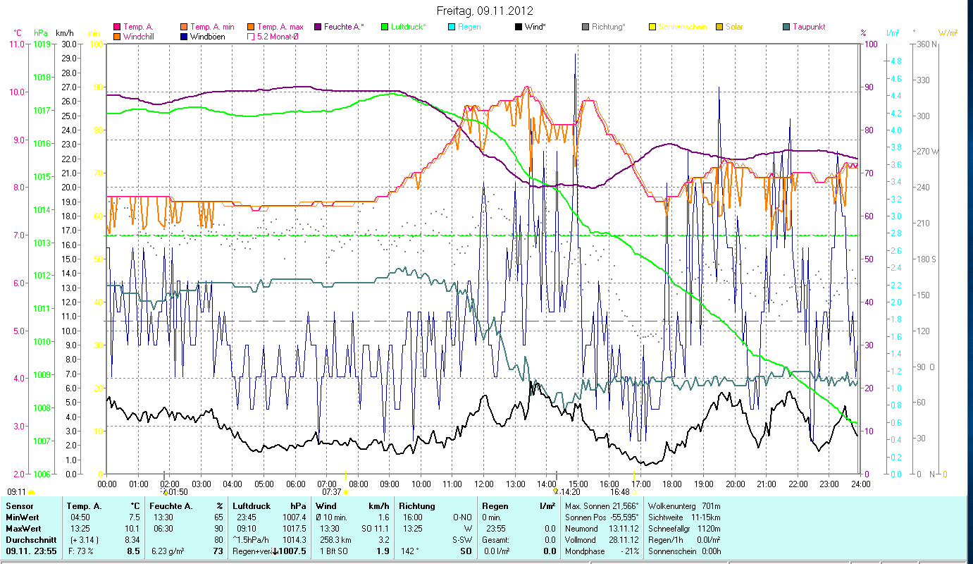973x564 pixels.
Task: Click the Temp. A. min legend square
Action: (184, 27)
